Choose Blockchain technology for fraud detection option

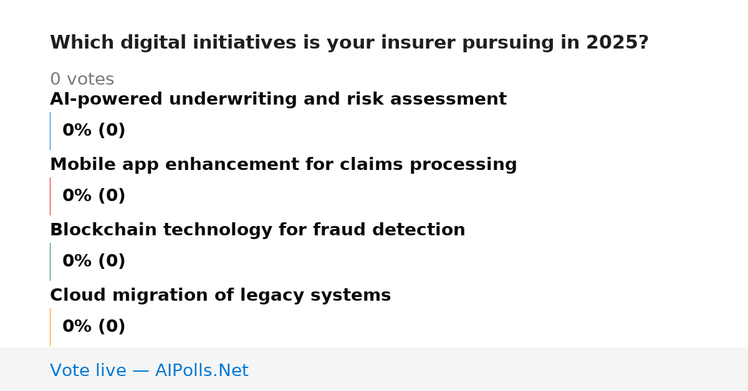pos(257,230)
